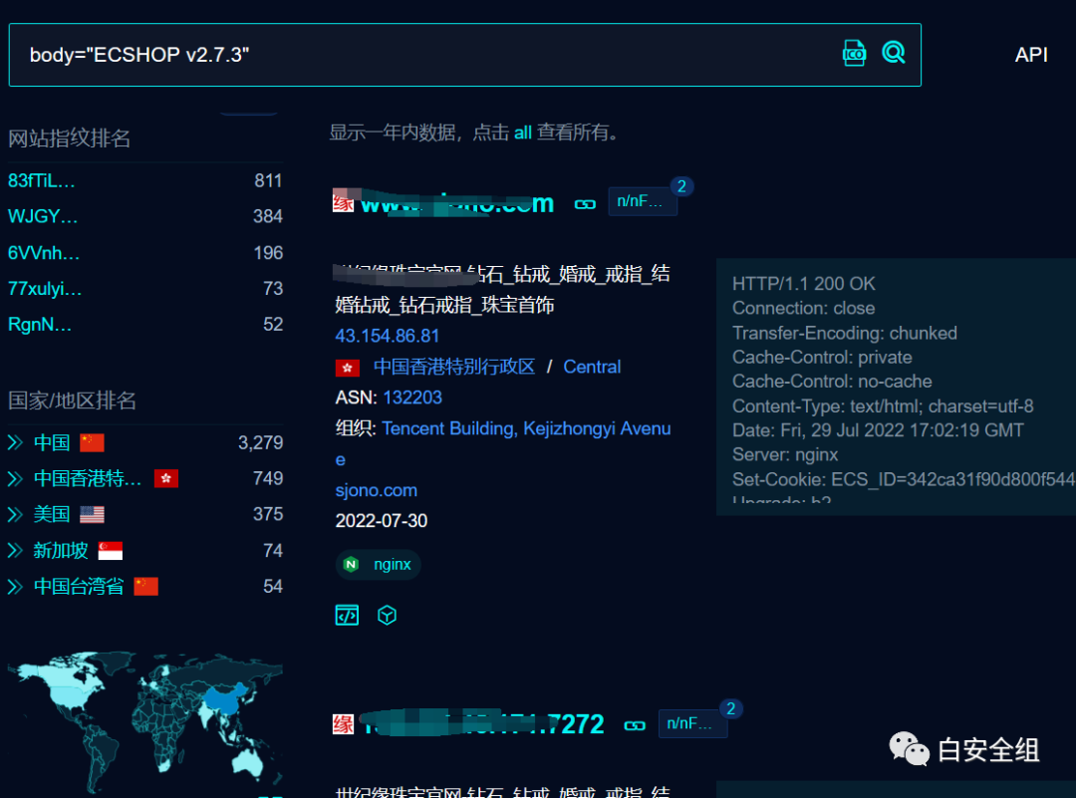This screenshot has height=798, width=1076.
Task: Expand the 中国 country row
Action: pos(15,442)
